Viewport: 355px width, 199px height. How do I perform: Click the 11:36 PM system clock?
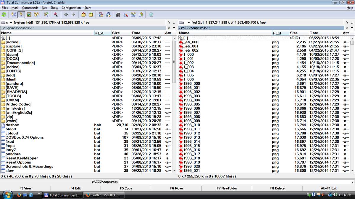click(x=345, y=195)
